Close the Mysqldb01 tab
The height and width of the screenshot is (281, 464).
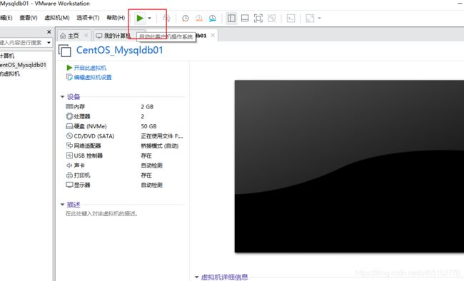[x=213, y=35]
